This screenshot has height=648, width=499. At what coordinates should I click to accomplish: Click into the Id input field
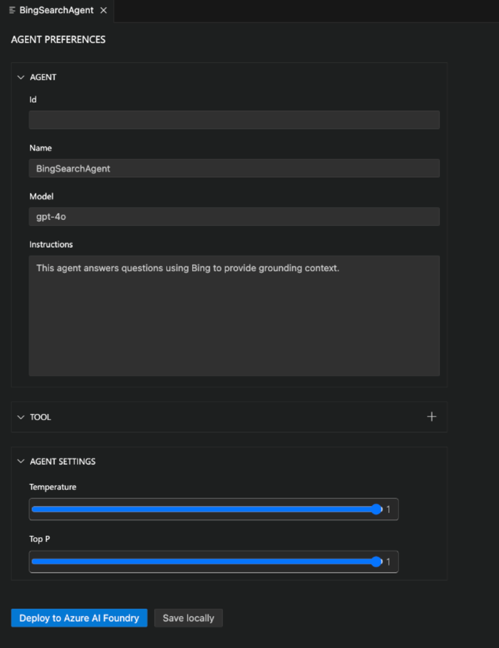234,120
